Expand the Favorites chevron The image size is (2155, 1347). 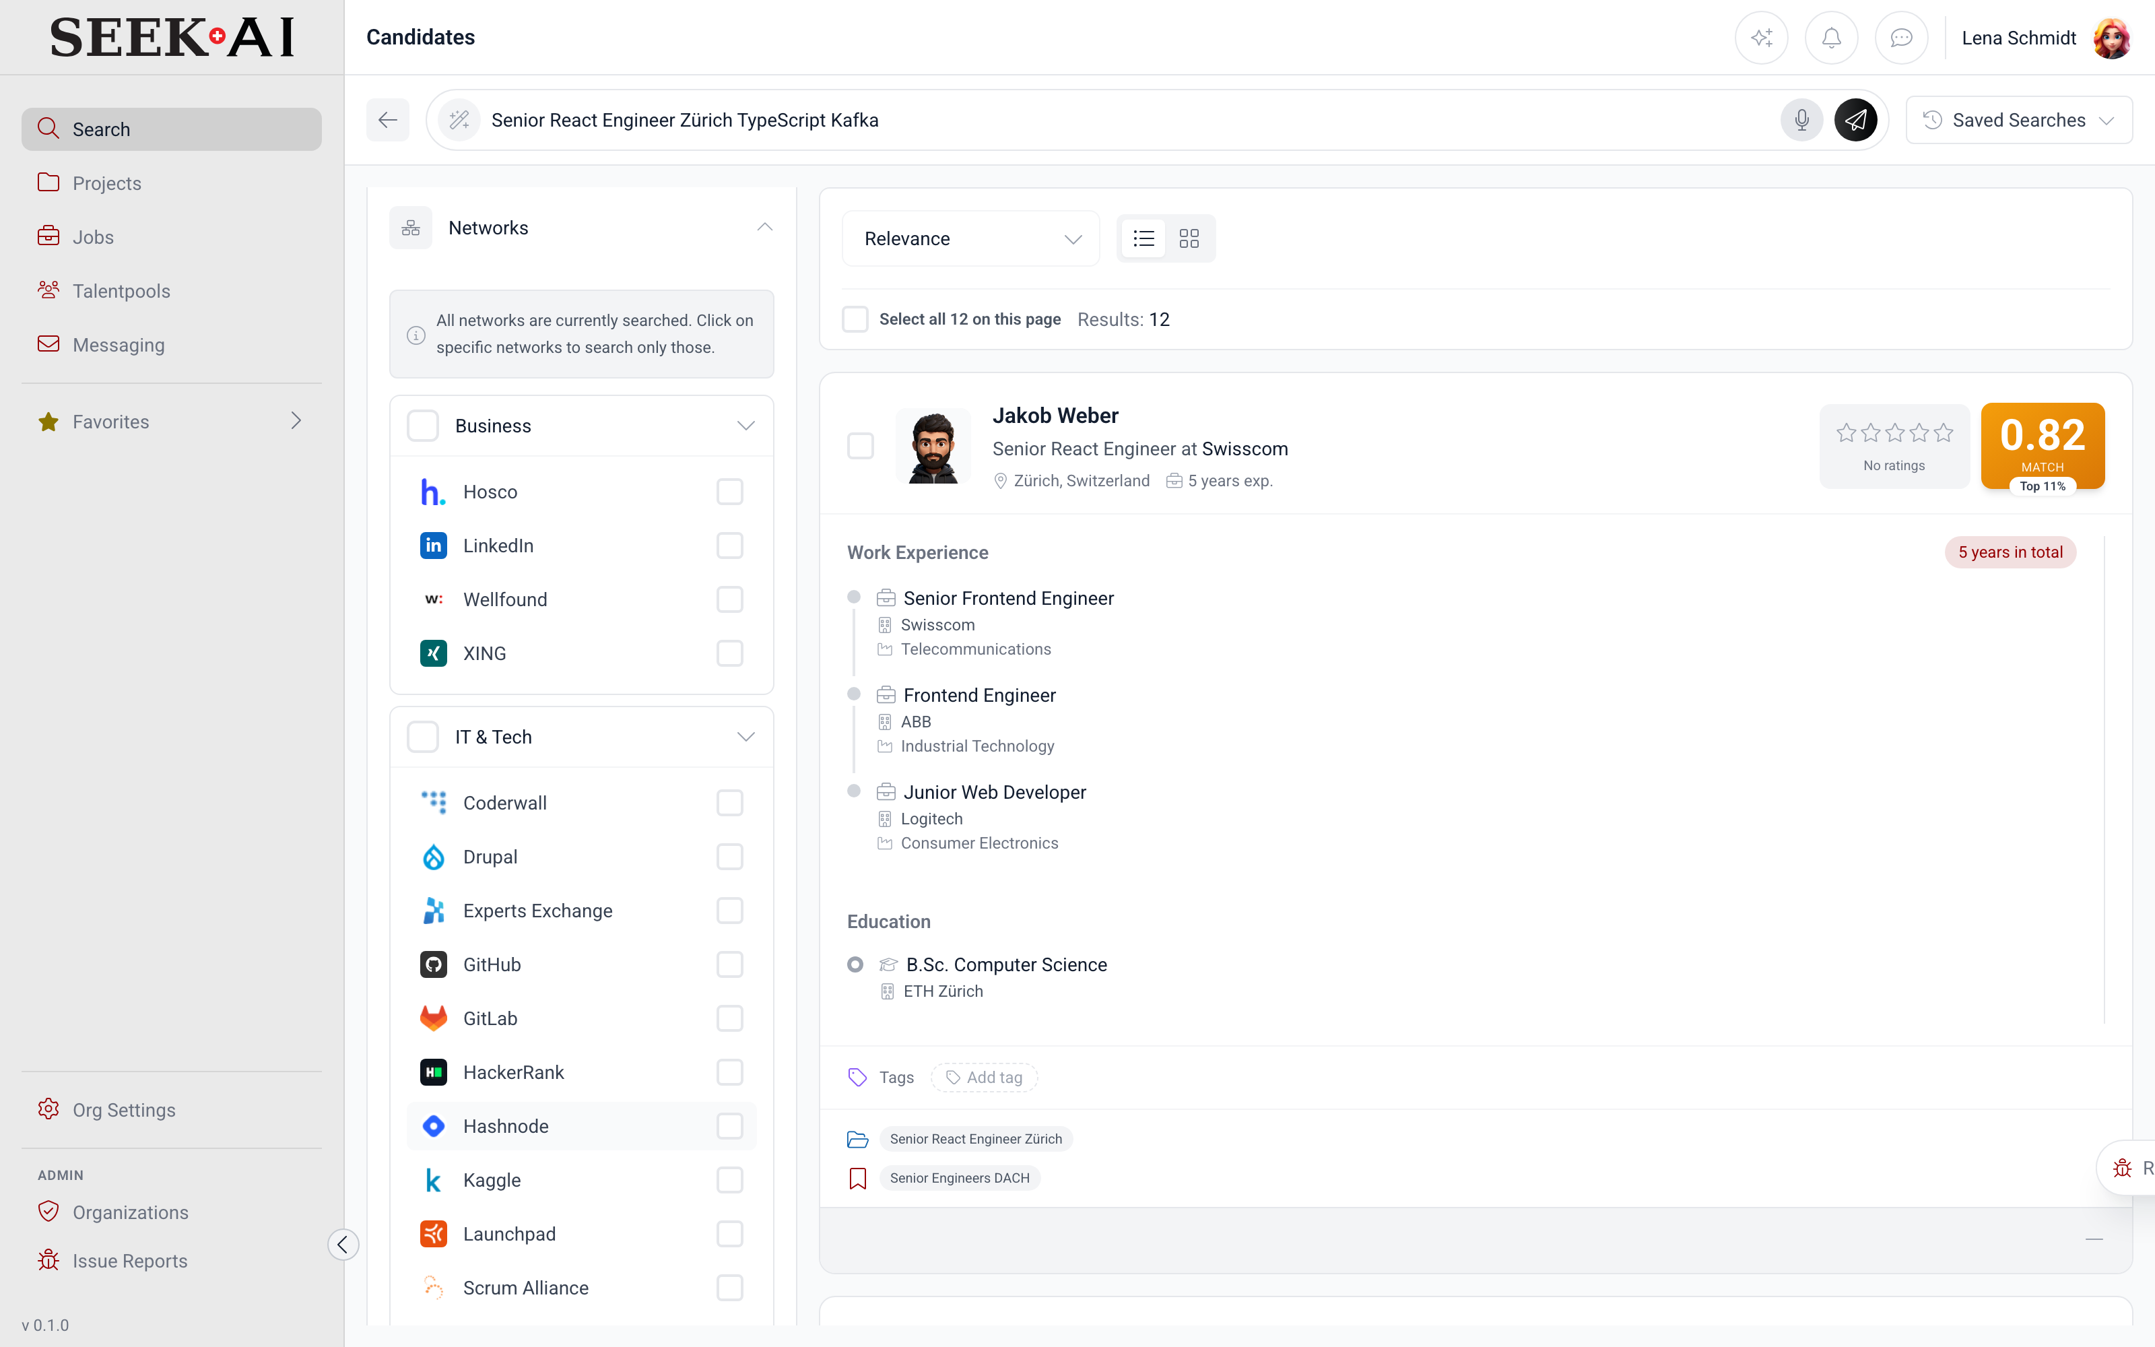click(x=296, y=422)
